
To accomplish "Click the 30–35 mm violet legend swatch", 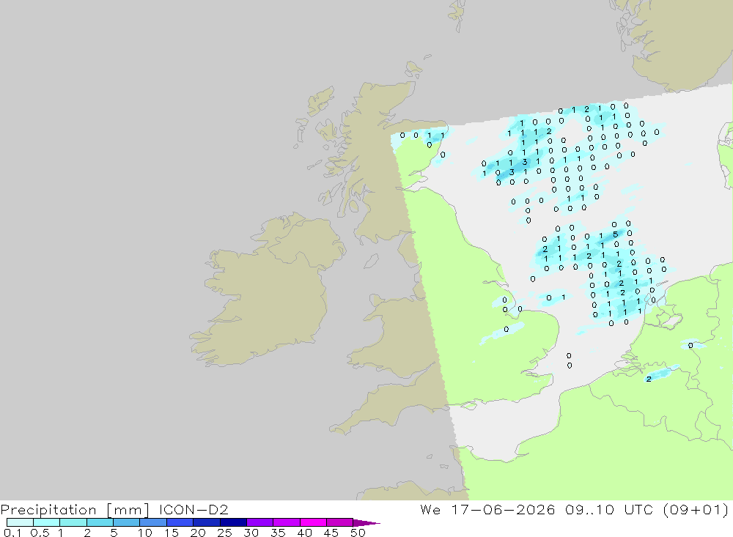I will click(260, 522).
